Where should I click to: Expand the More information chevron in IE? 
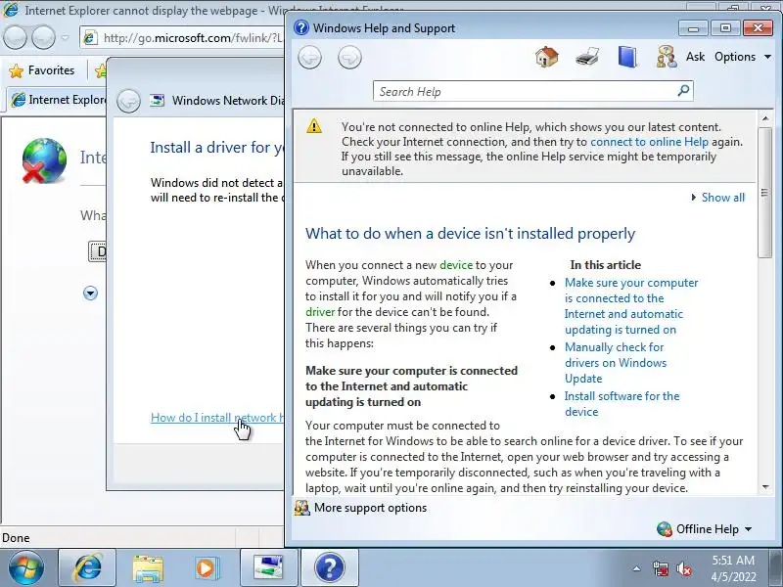pos(90,293)
